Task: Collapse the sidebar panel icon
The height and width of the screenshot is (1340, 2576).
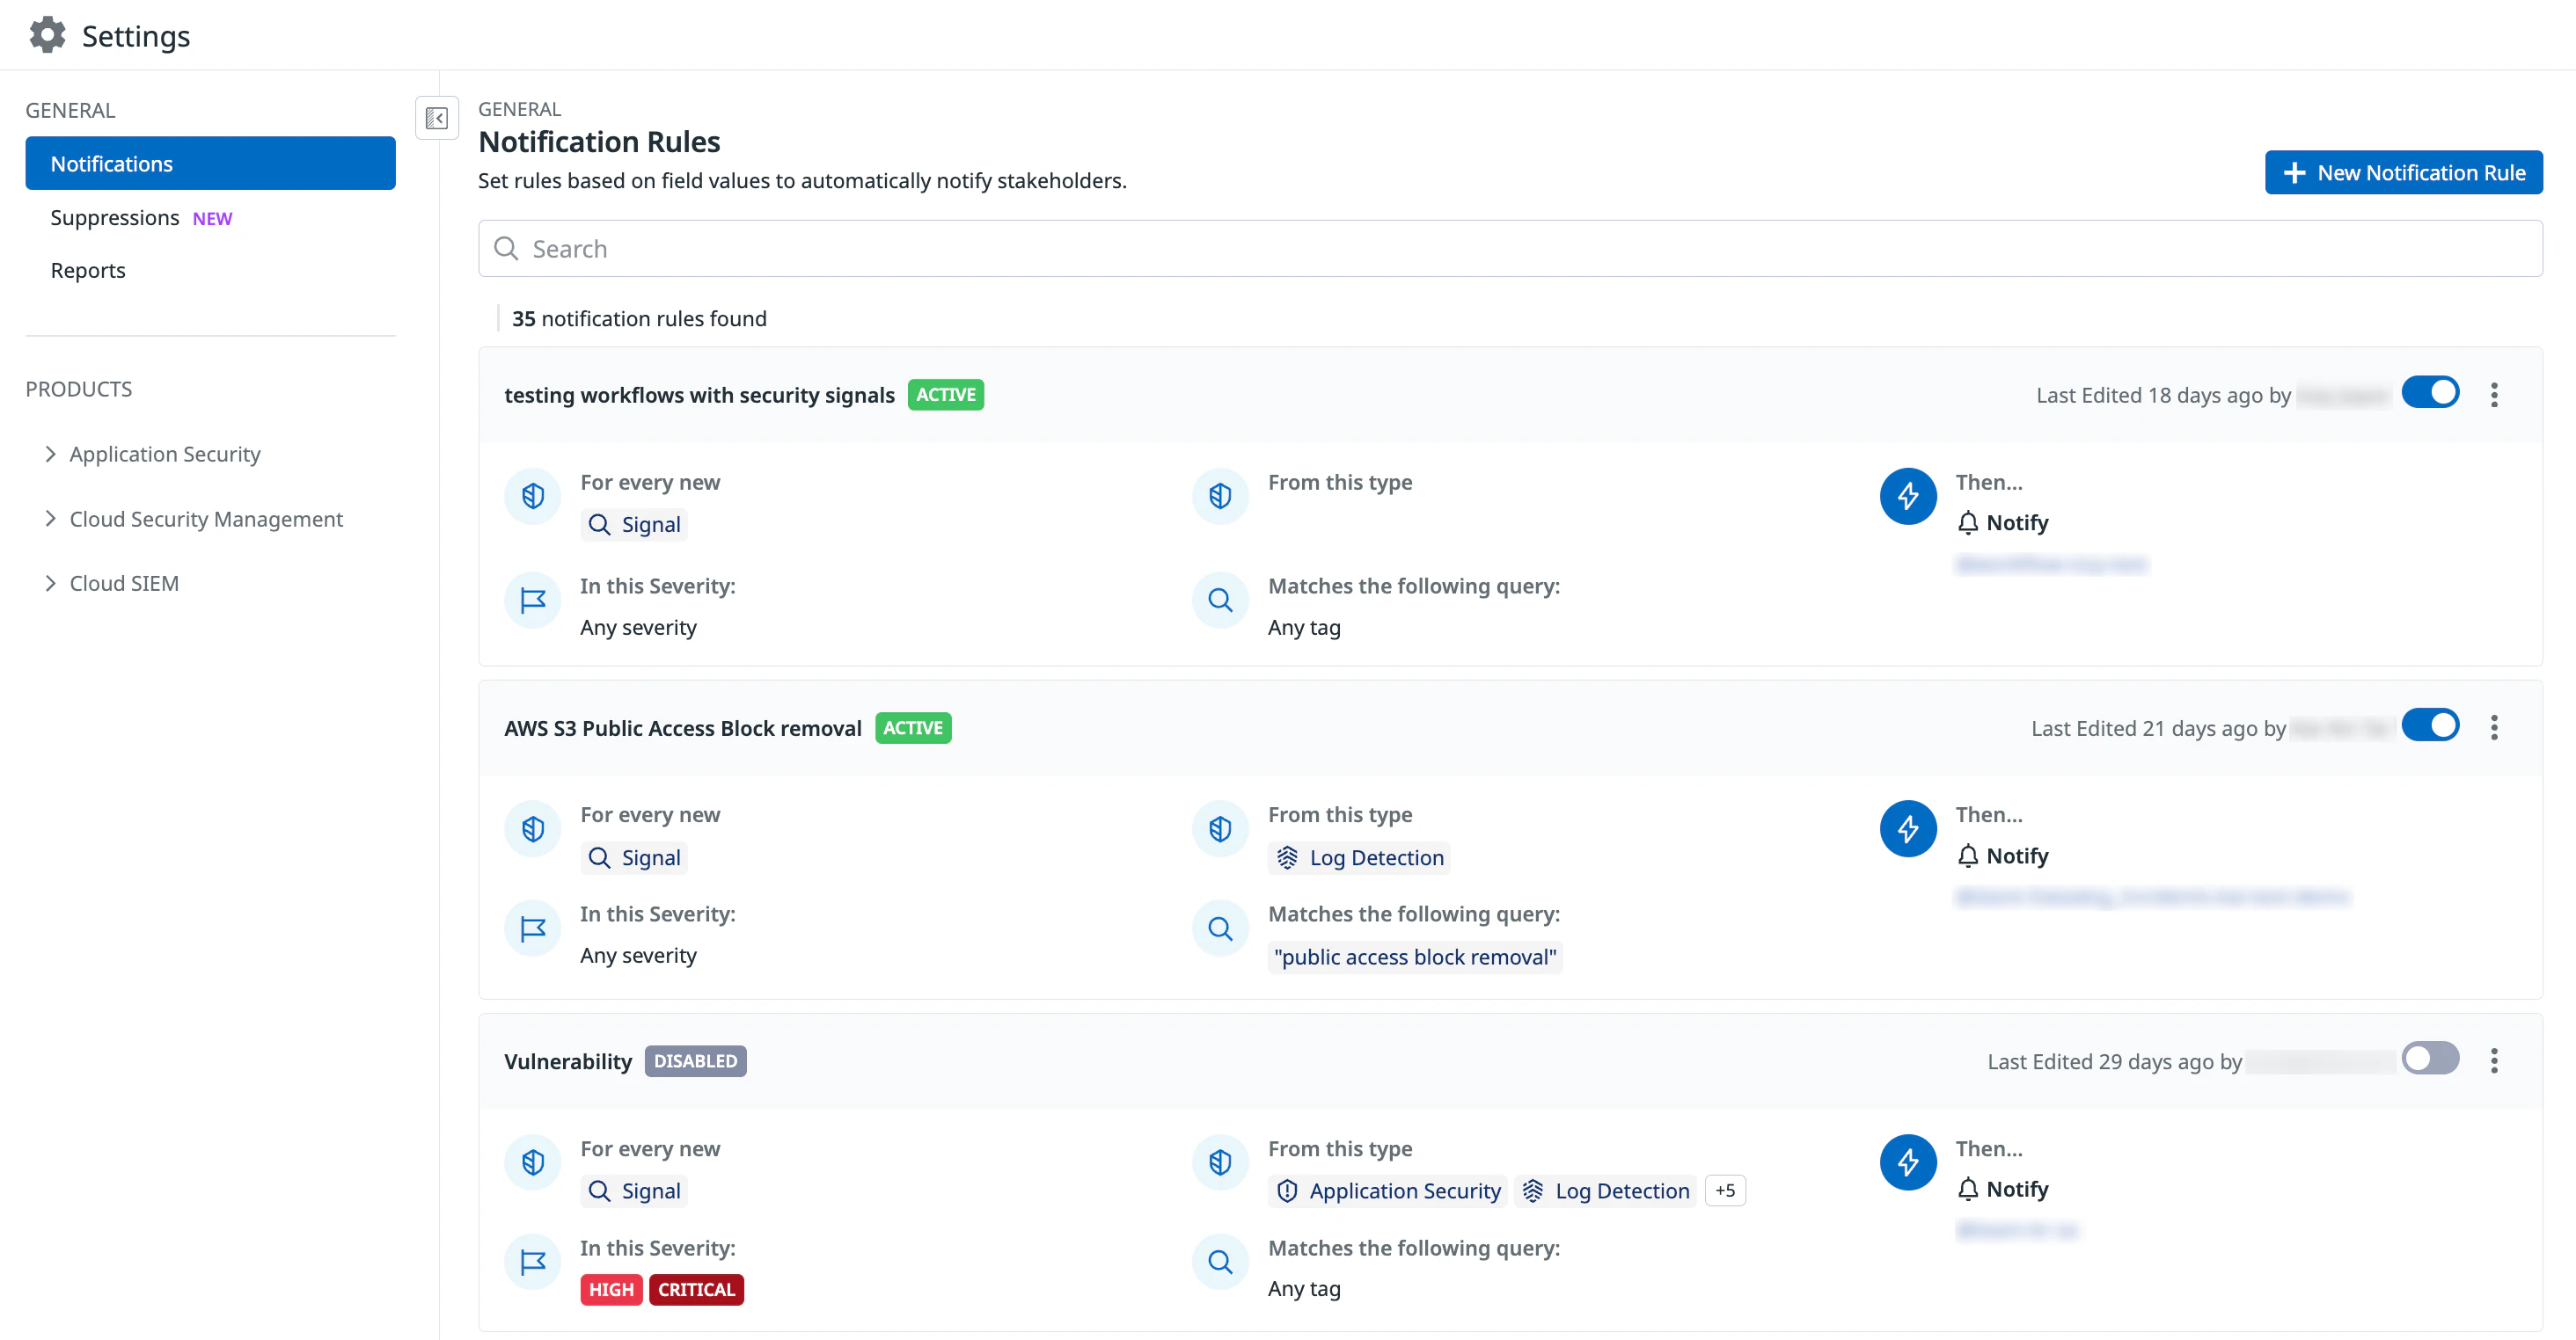Action: pyautogui.click(x=437, y=118)
